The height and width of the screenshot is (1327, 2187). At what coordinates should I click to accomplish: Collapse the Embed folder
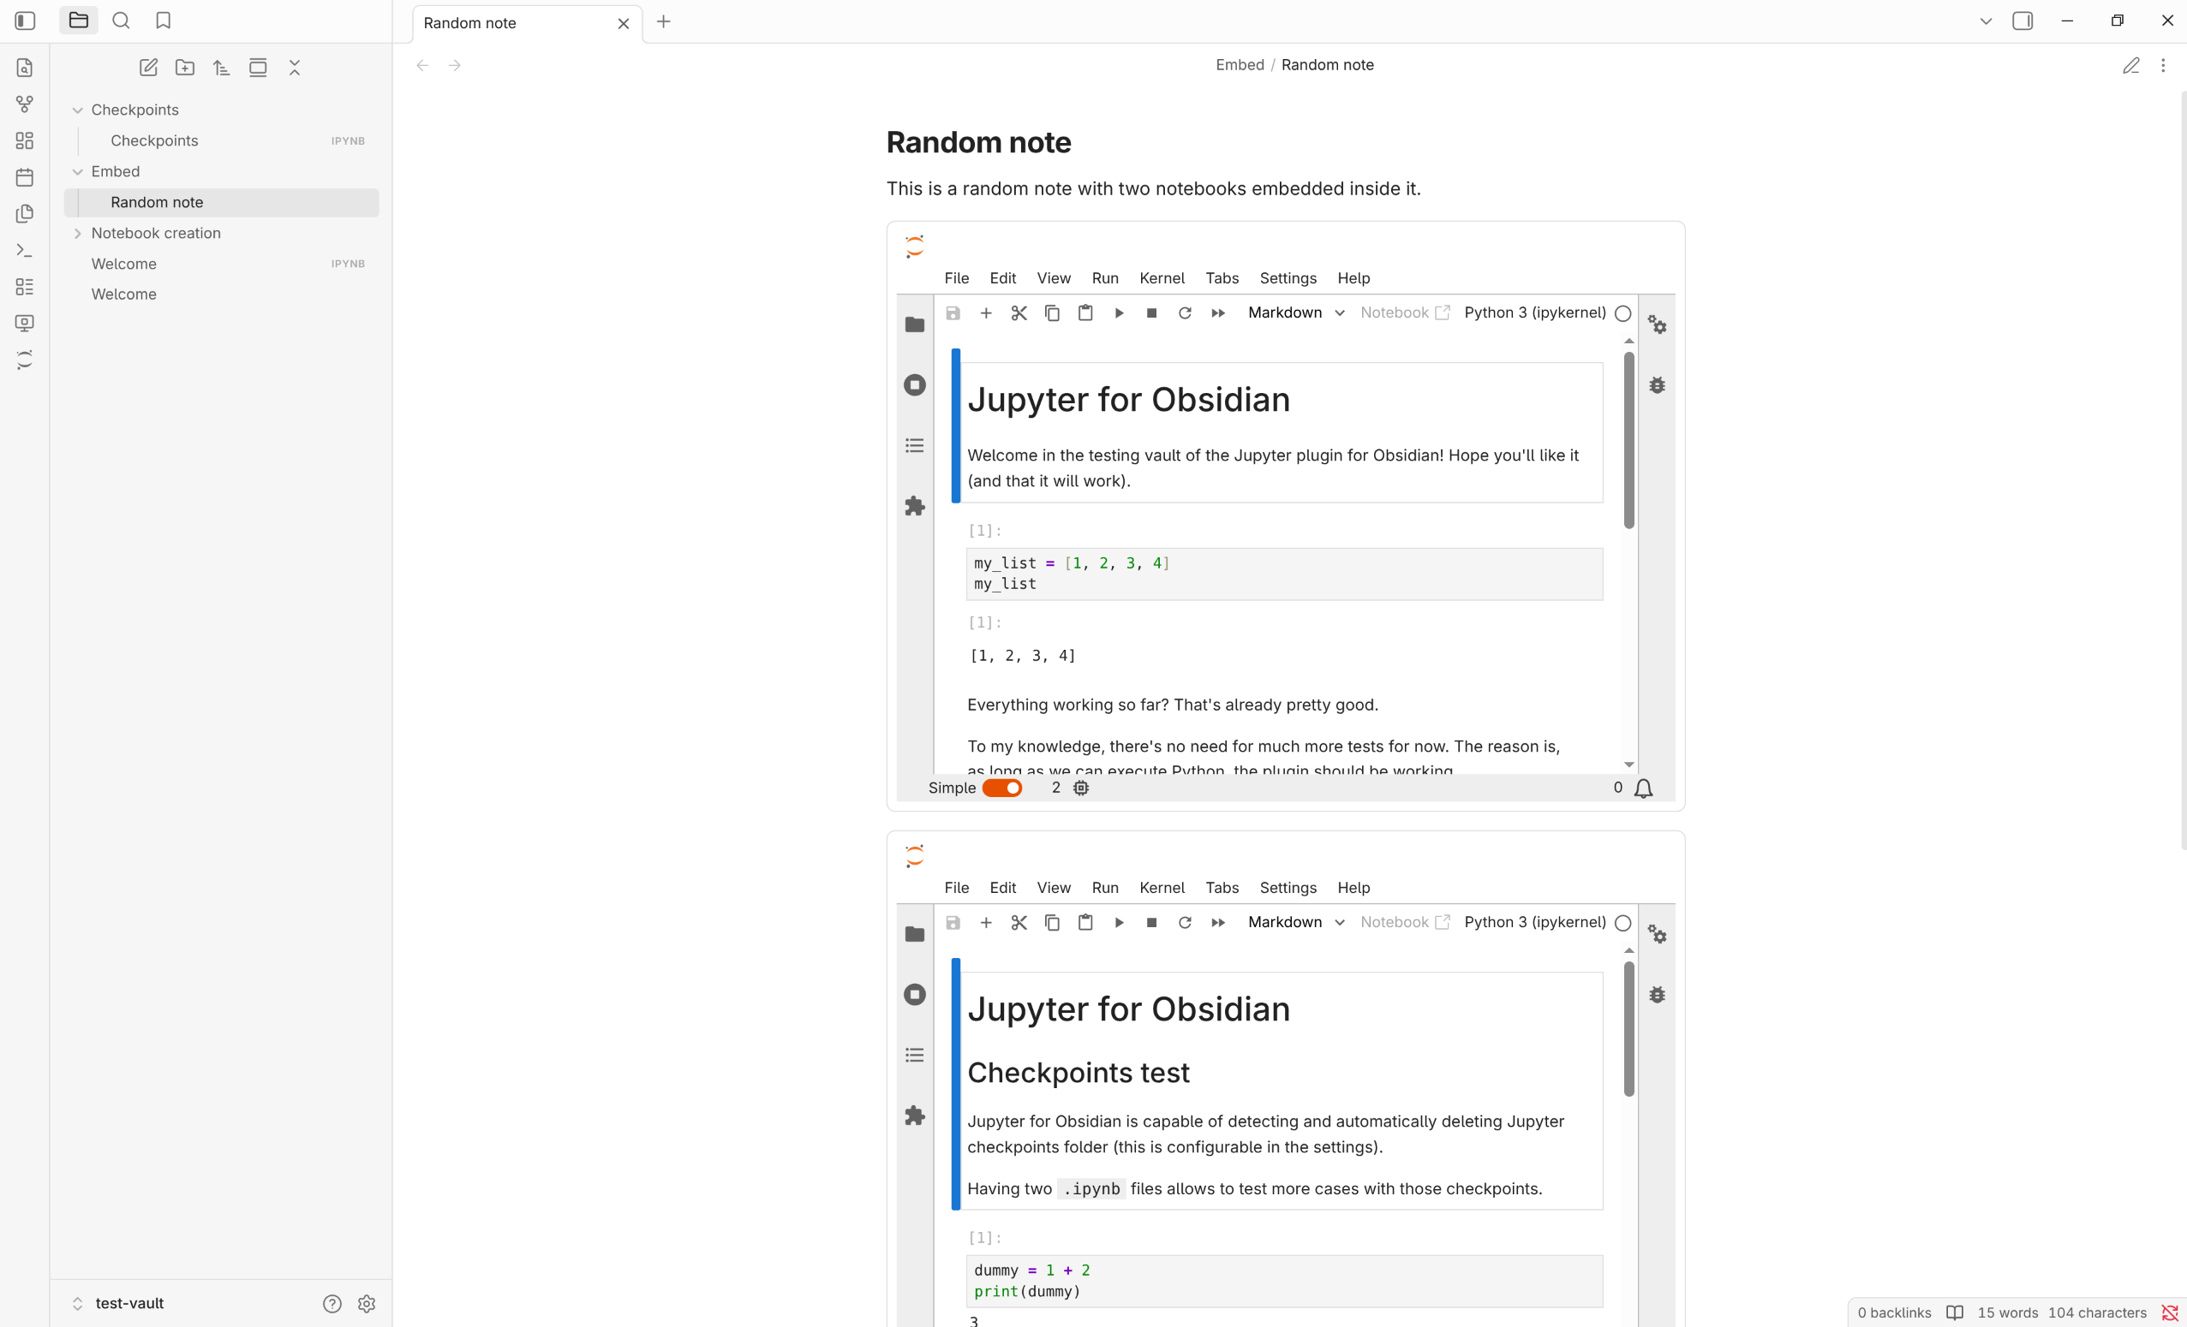tap(77, 172)
